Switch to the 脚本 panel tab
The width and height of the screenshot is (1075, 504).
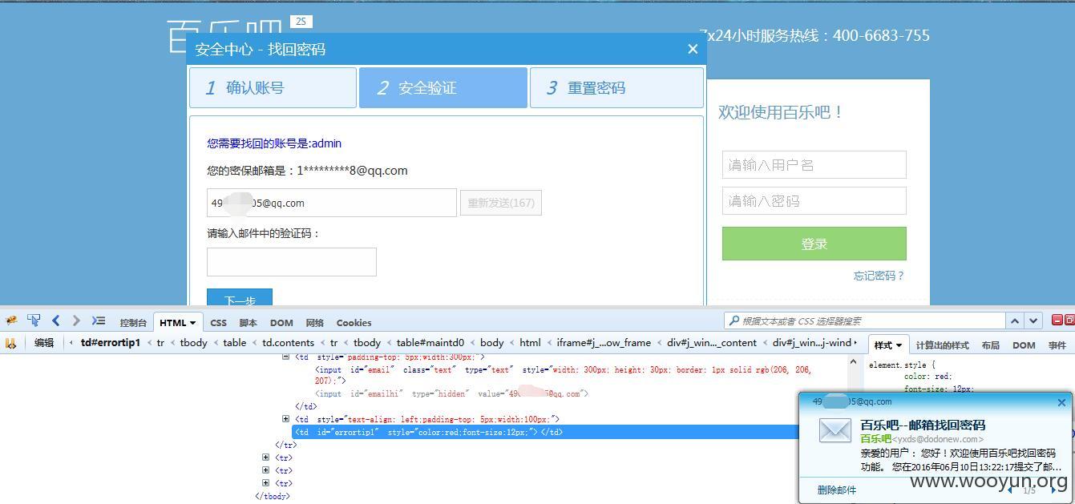tap(248, 323)
